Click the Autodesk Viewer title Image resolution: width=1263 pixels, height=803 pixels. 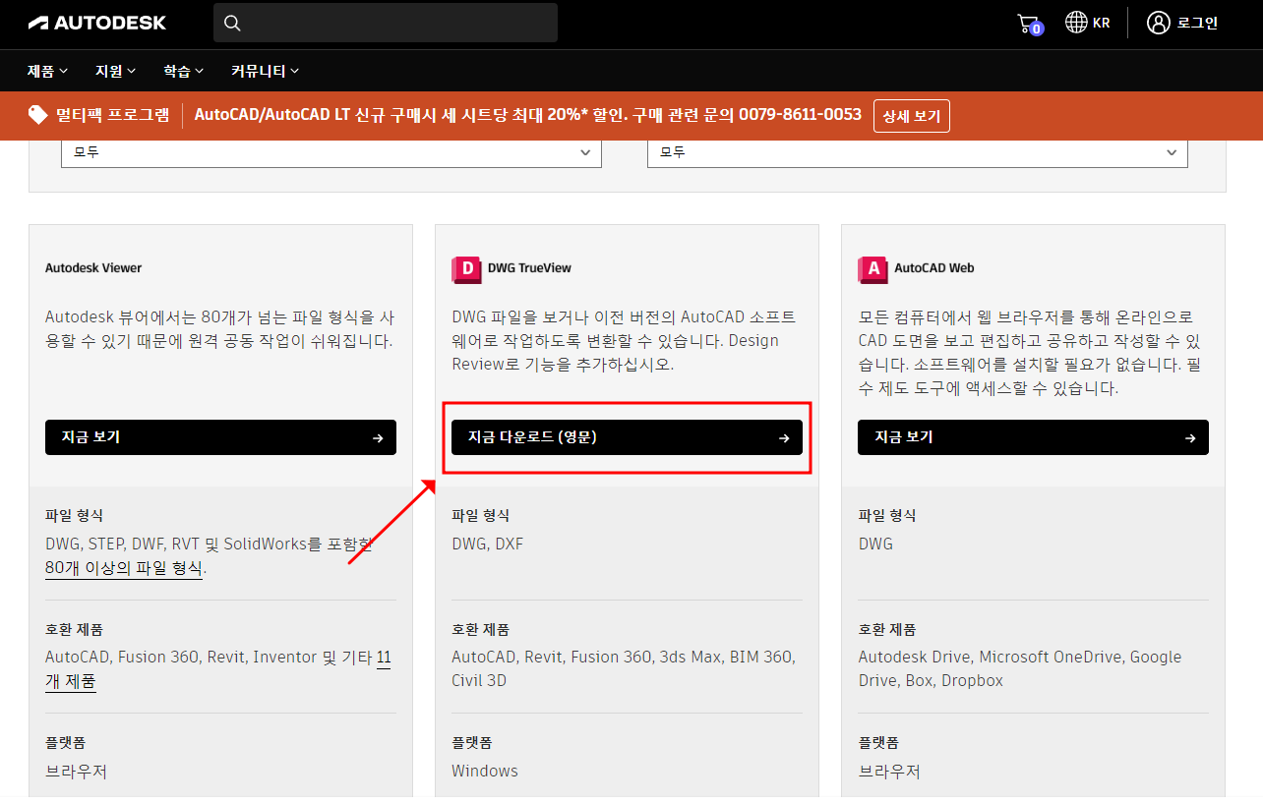pyautogui.click(x=93, y=267)
